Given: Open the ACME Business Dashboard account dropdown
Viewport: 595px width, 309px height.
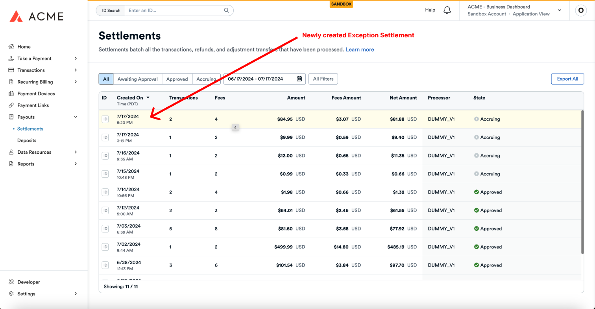Looking at the screenshot, I should 514,10.
